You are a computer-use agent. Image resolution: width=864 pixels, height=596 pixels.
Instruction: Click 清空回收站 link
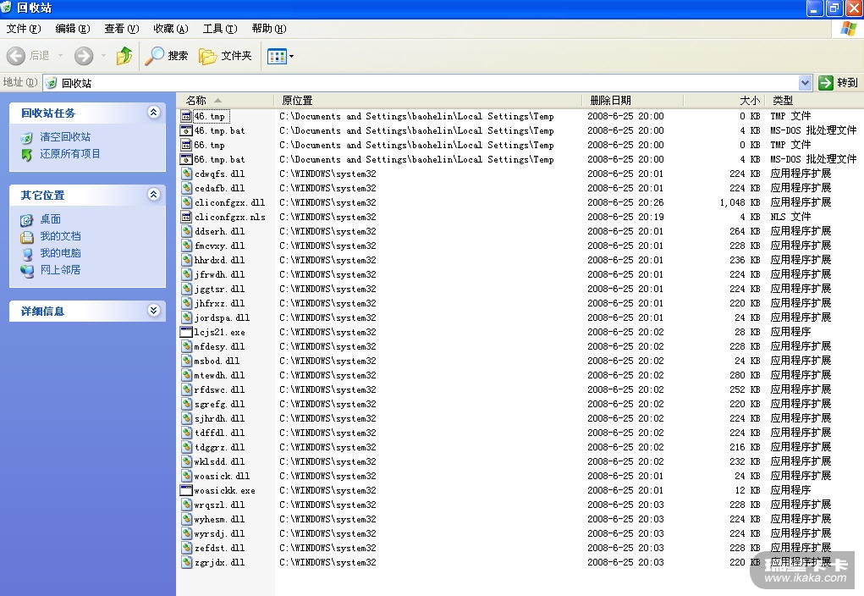(x=65, y=137)
